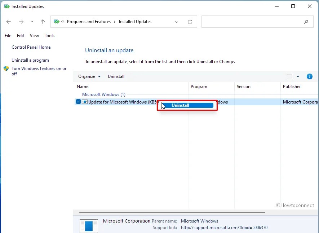Click the shield icon beside Turn Windows features
This screenshot has height=233, width=319.
[6, 68]
